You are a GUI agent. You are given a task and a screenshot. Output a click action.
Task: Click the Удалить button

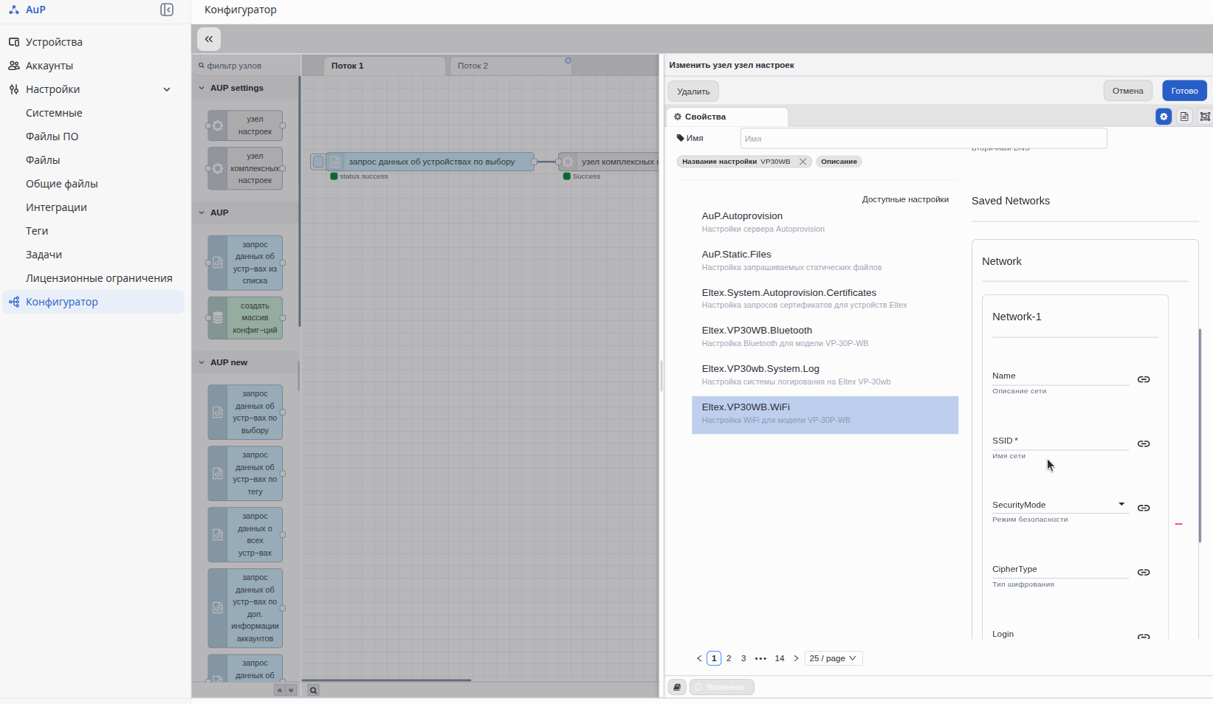[x=693, y=92]
